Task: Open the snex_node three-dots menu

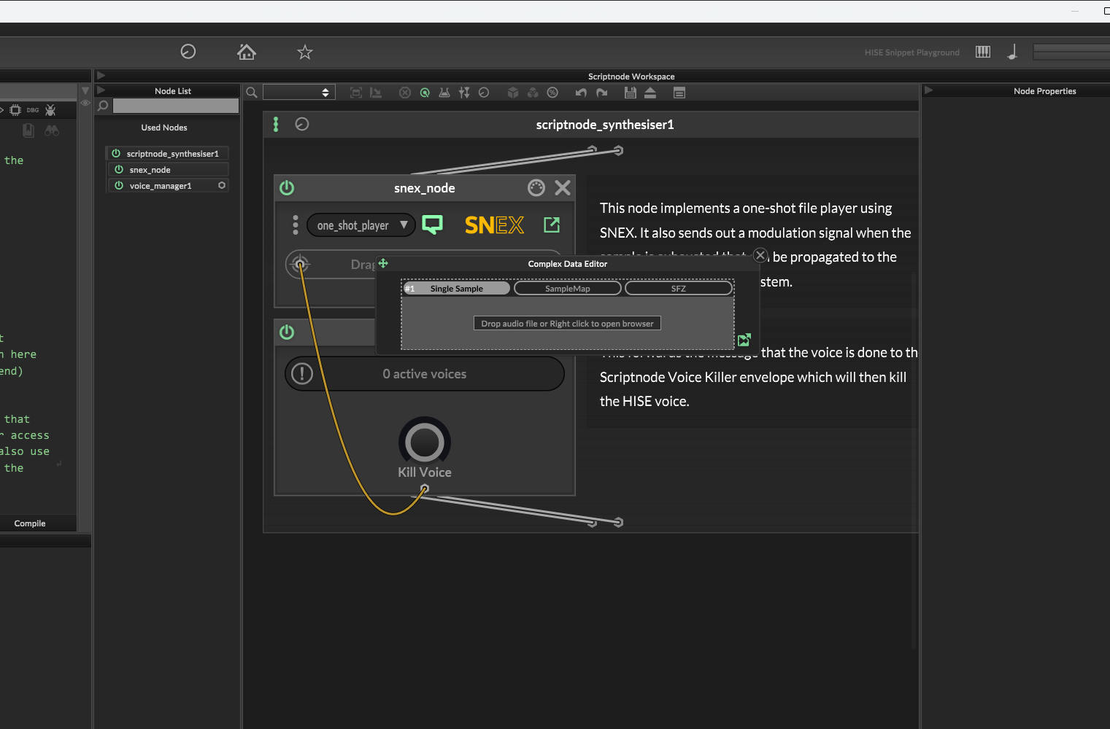Action: coord(296,225)
